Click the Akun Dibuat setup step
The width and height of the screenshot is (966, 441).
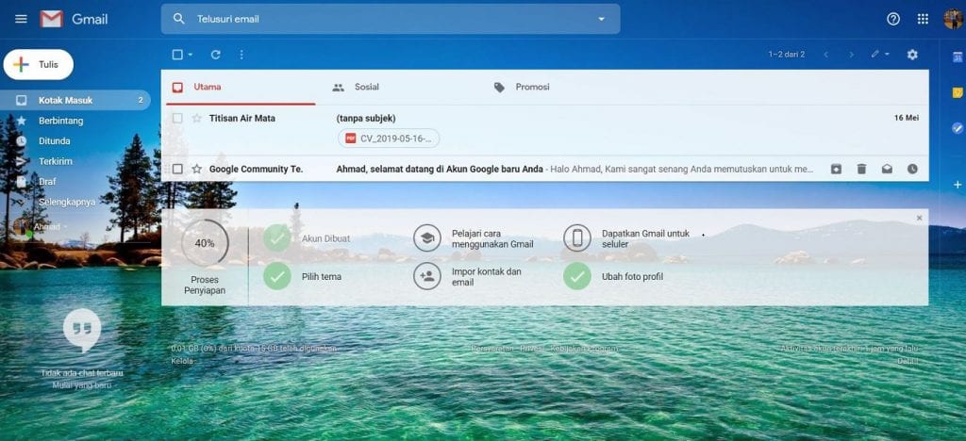tap(325, 238)
